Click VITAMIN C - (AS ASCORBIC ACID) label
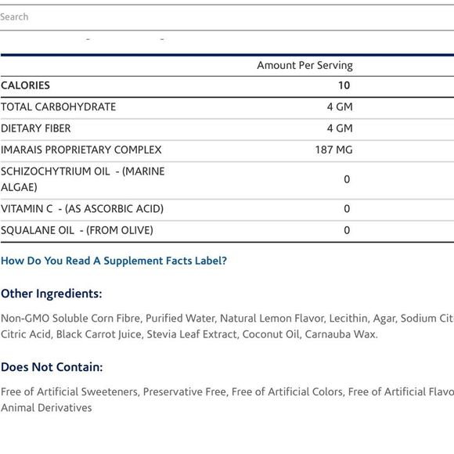Image resolution: width=454 pixels, height=454 pixels. point(82,209)
